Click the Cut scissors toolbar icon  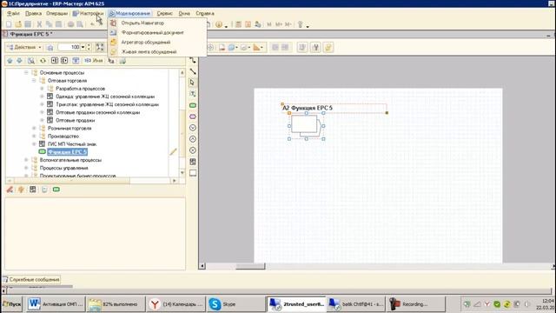pos(39,24)
